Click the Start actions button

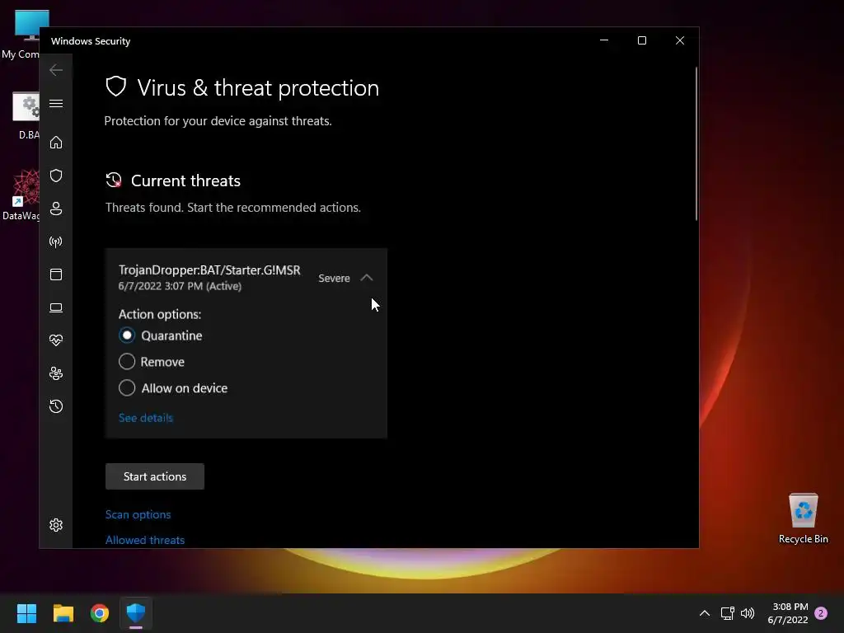tap(154, 476)
